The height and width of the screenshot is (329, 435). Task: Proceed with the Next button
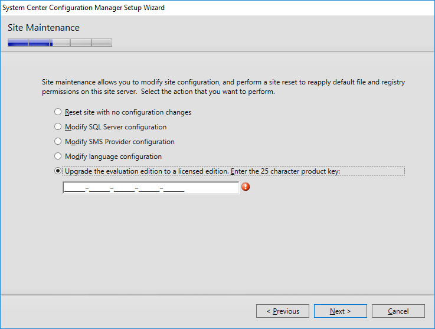click(341, 311)
